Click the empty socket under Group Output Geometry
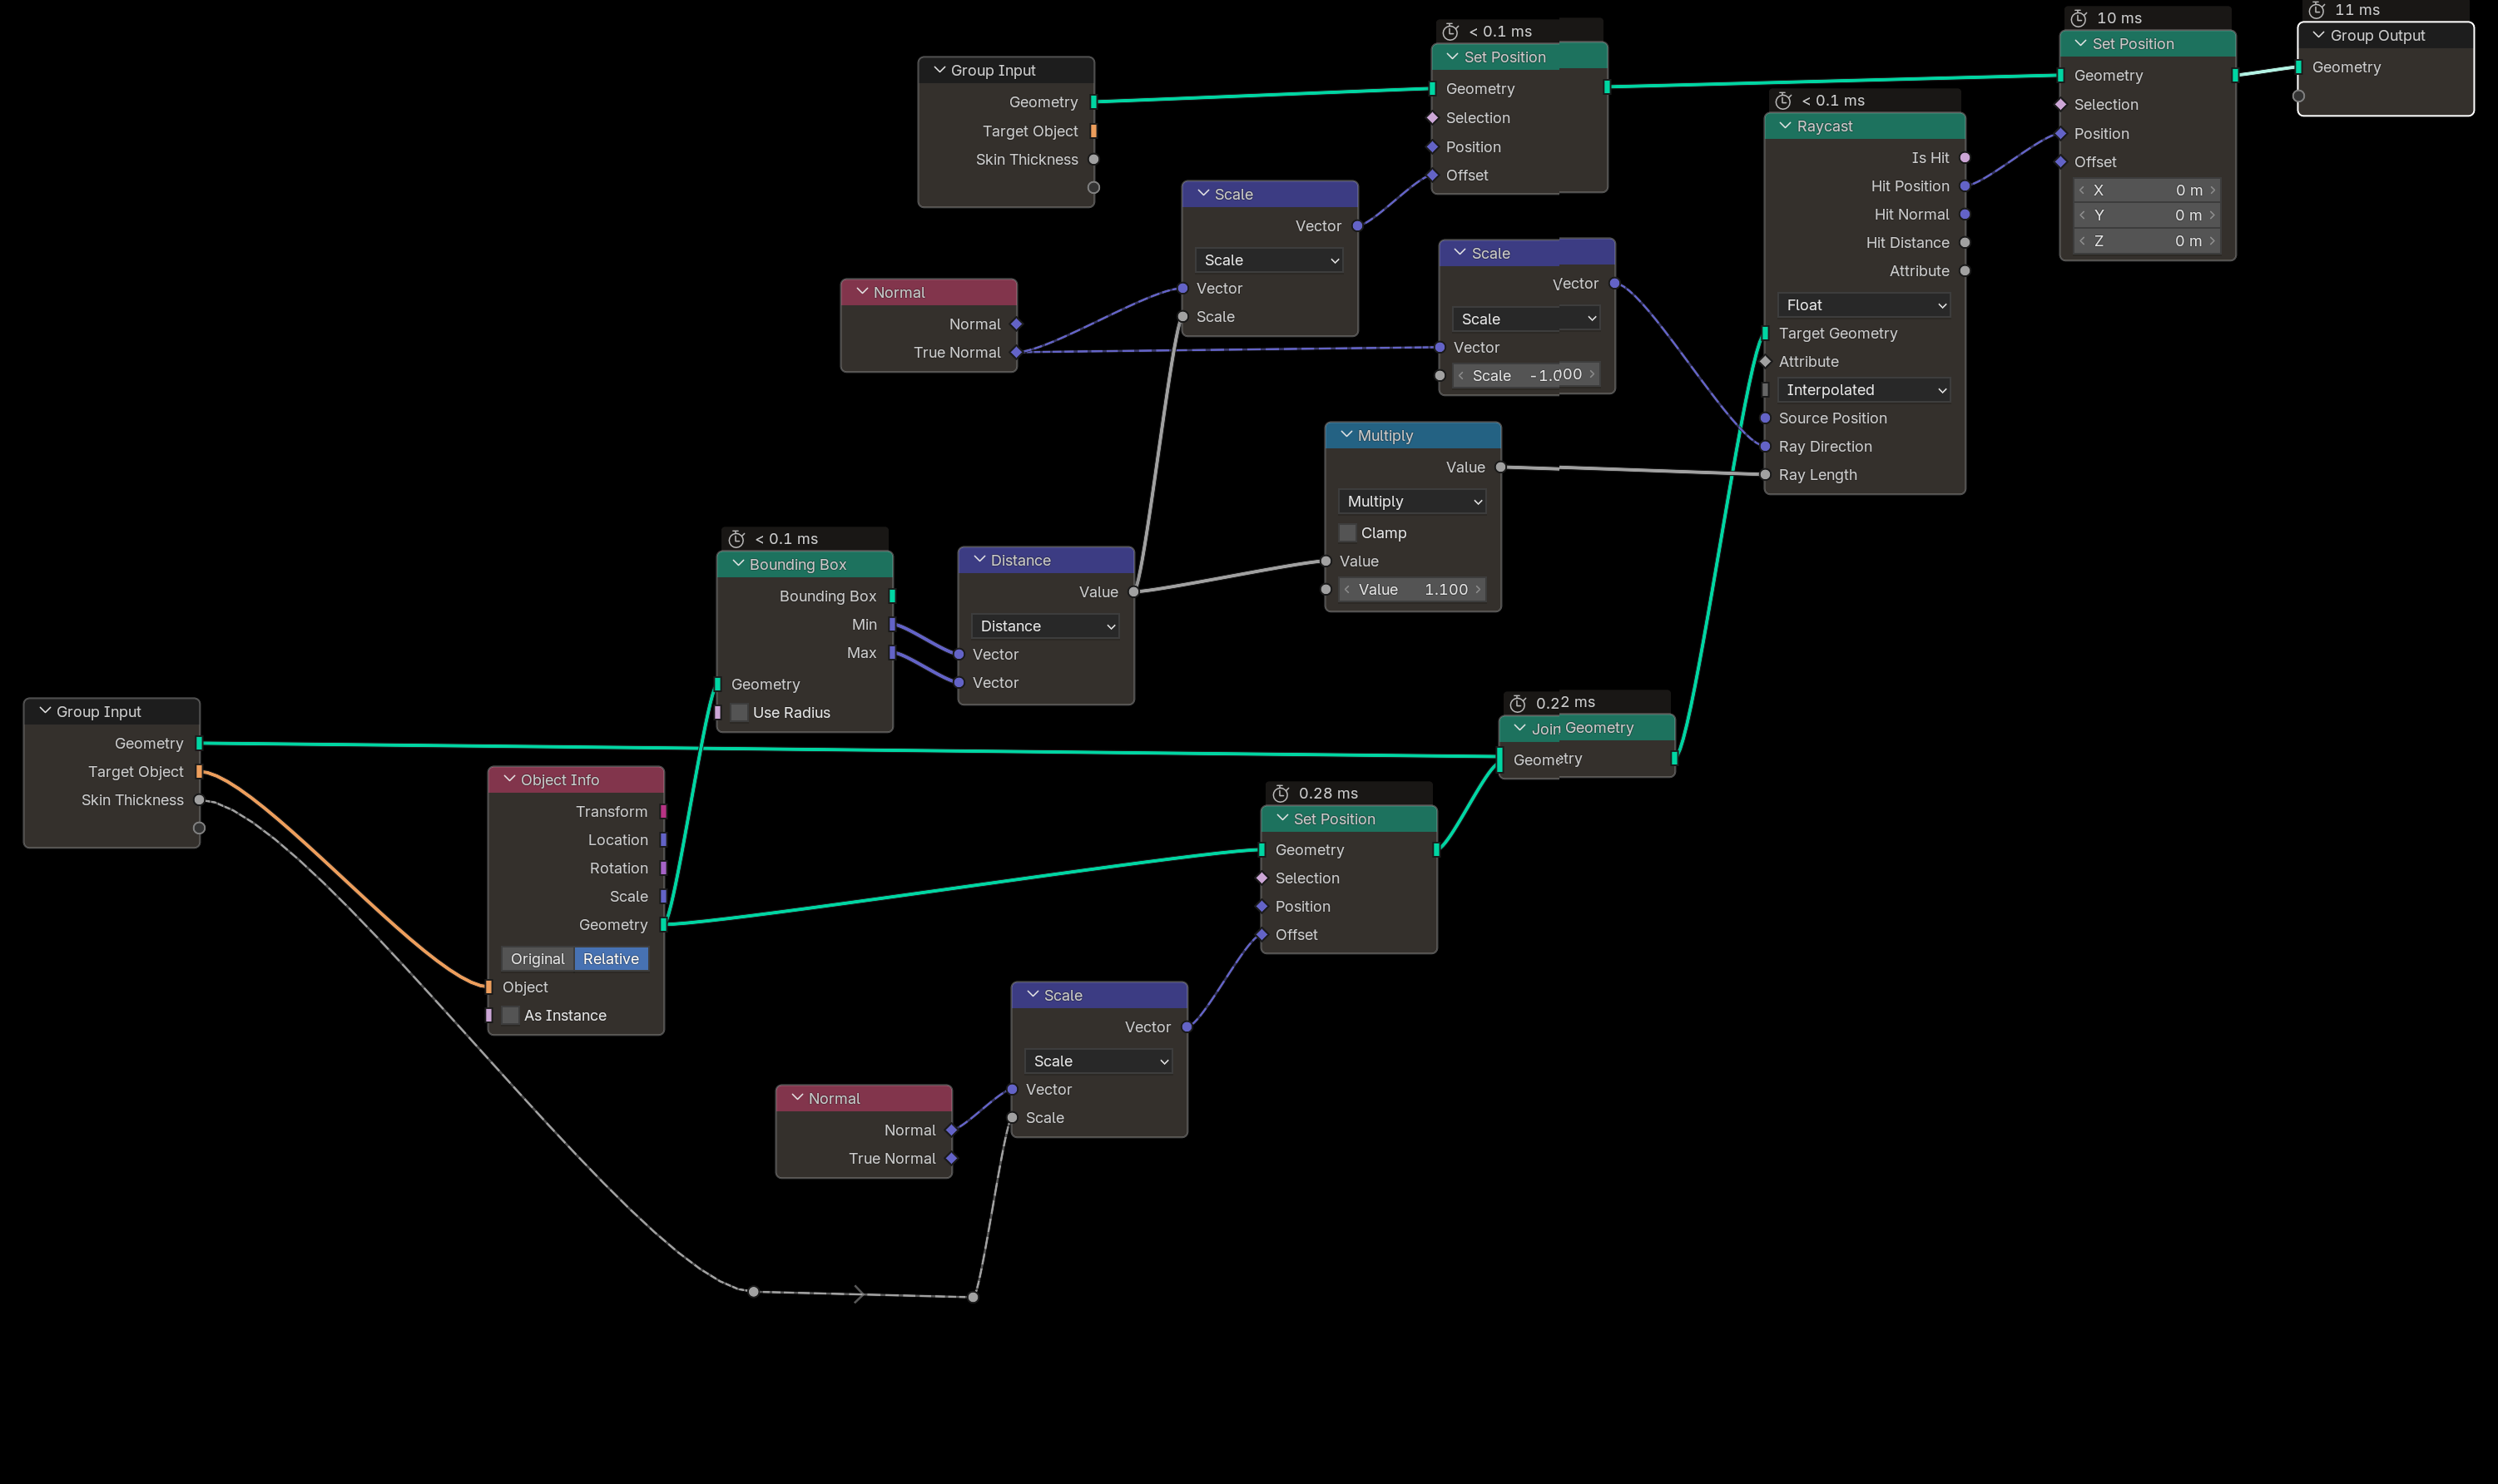 2298,96
